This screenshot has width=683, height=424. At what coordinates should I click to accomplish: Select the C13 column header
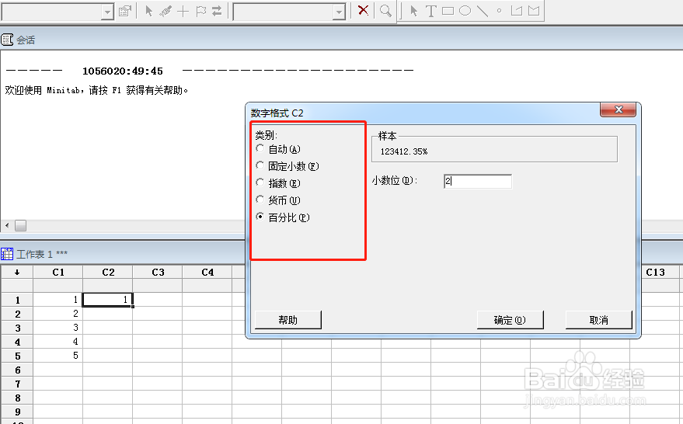pos(655,272)
